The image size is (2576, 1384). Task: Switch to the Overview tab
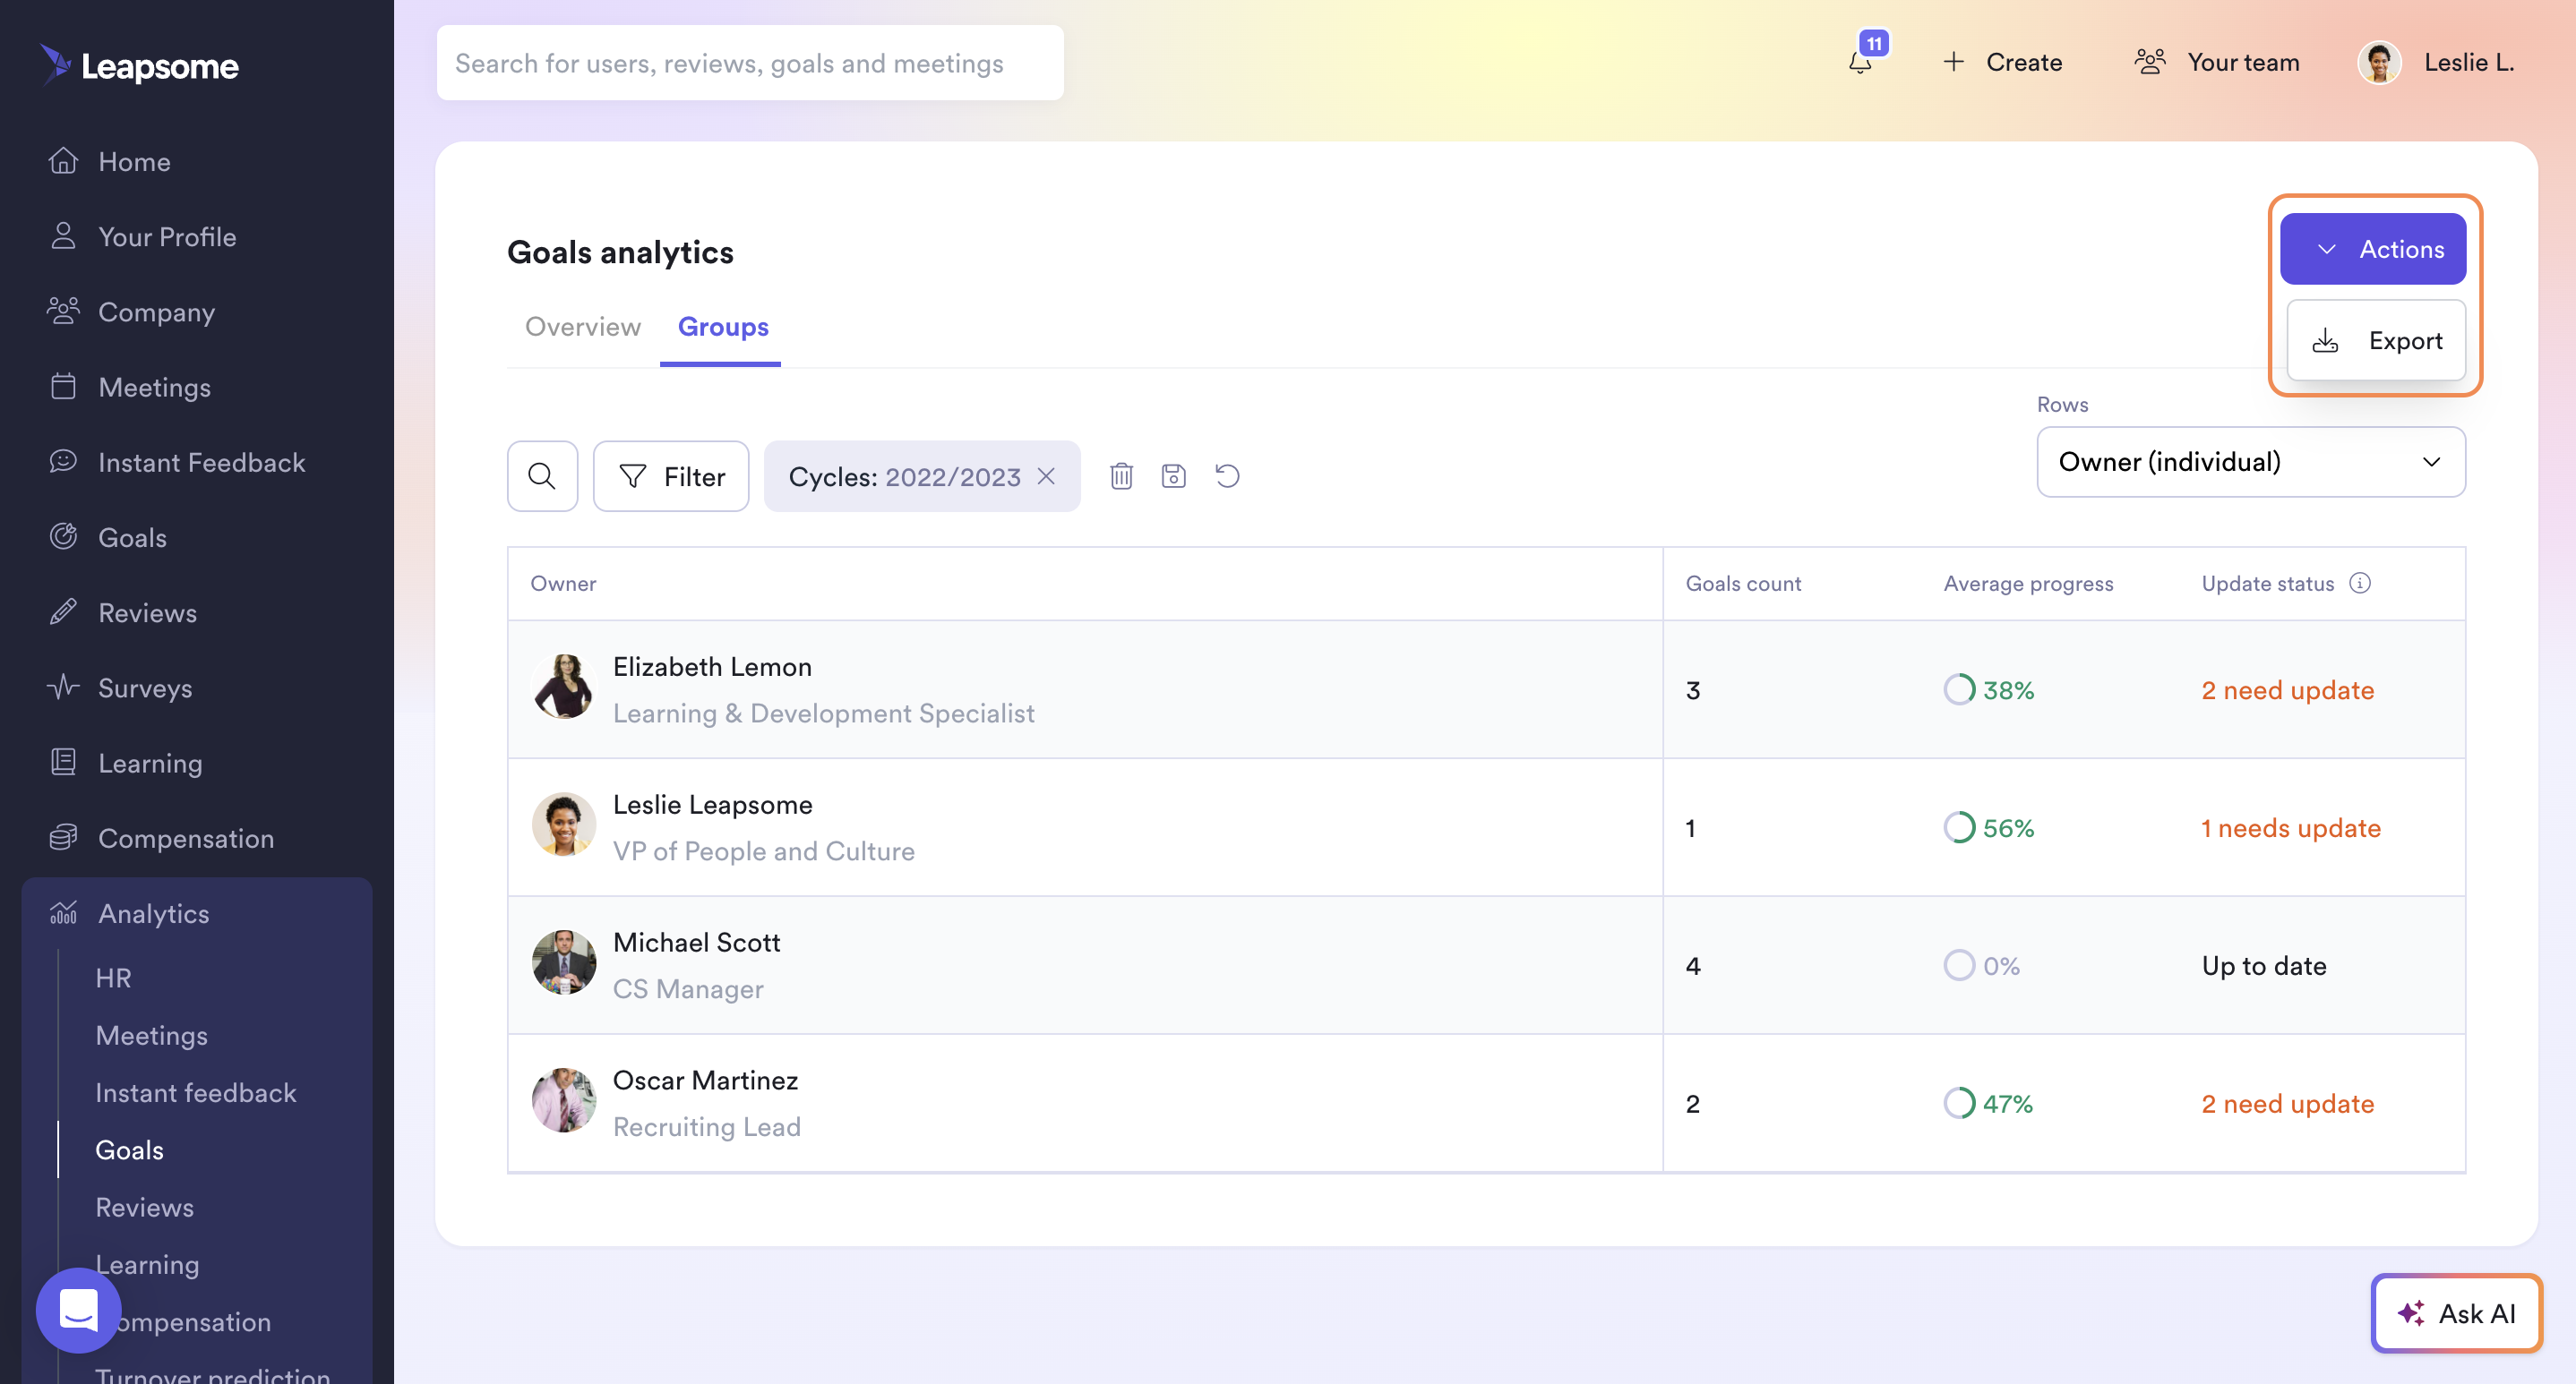click(582, 327)
